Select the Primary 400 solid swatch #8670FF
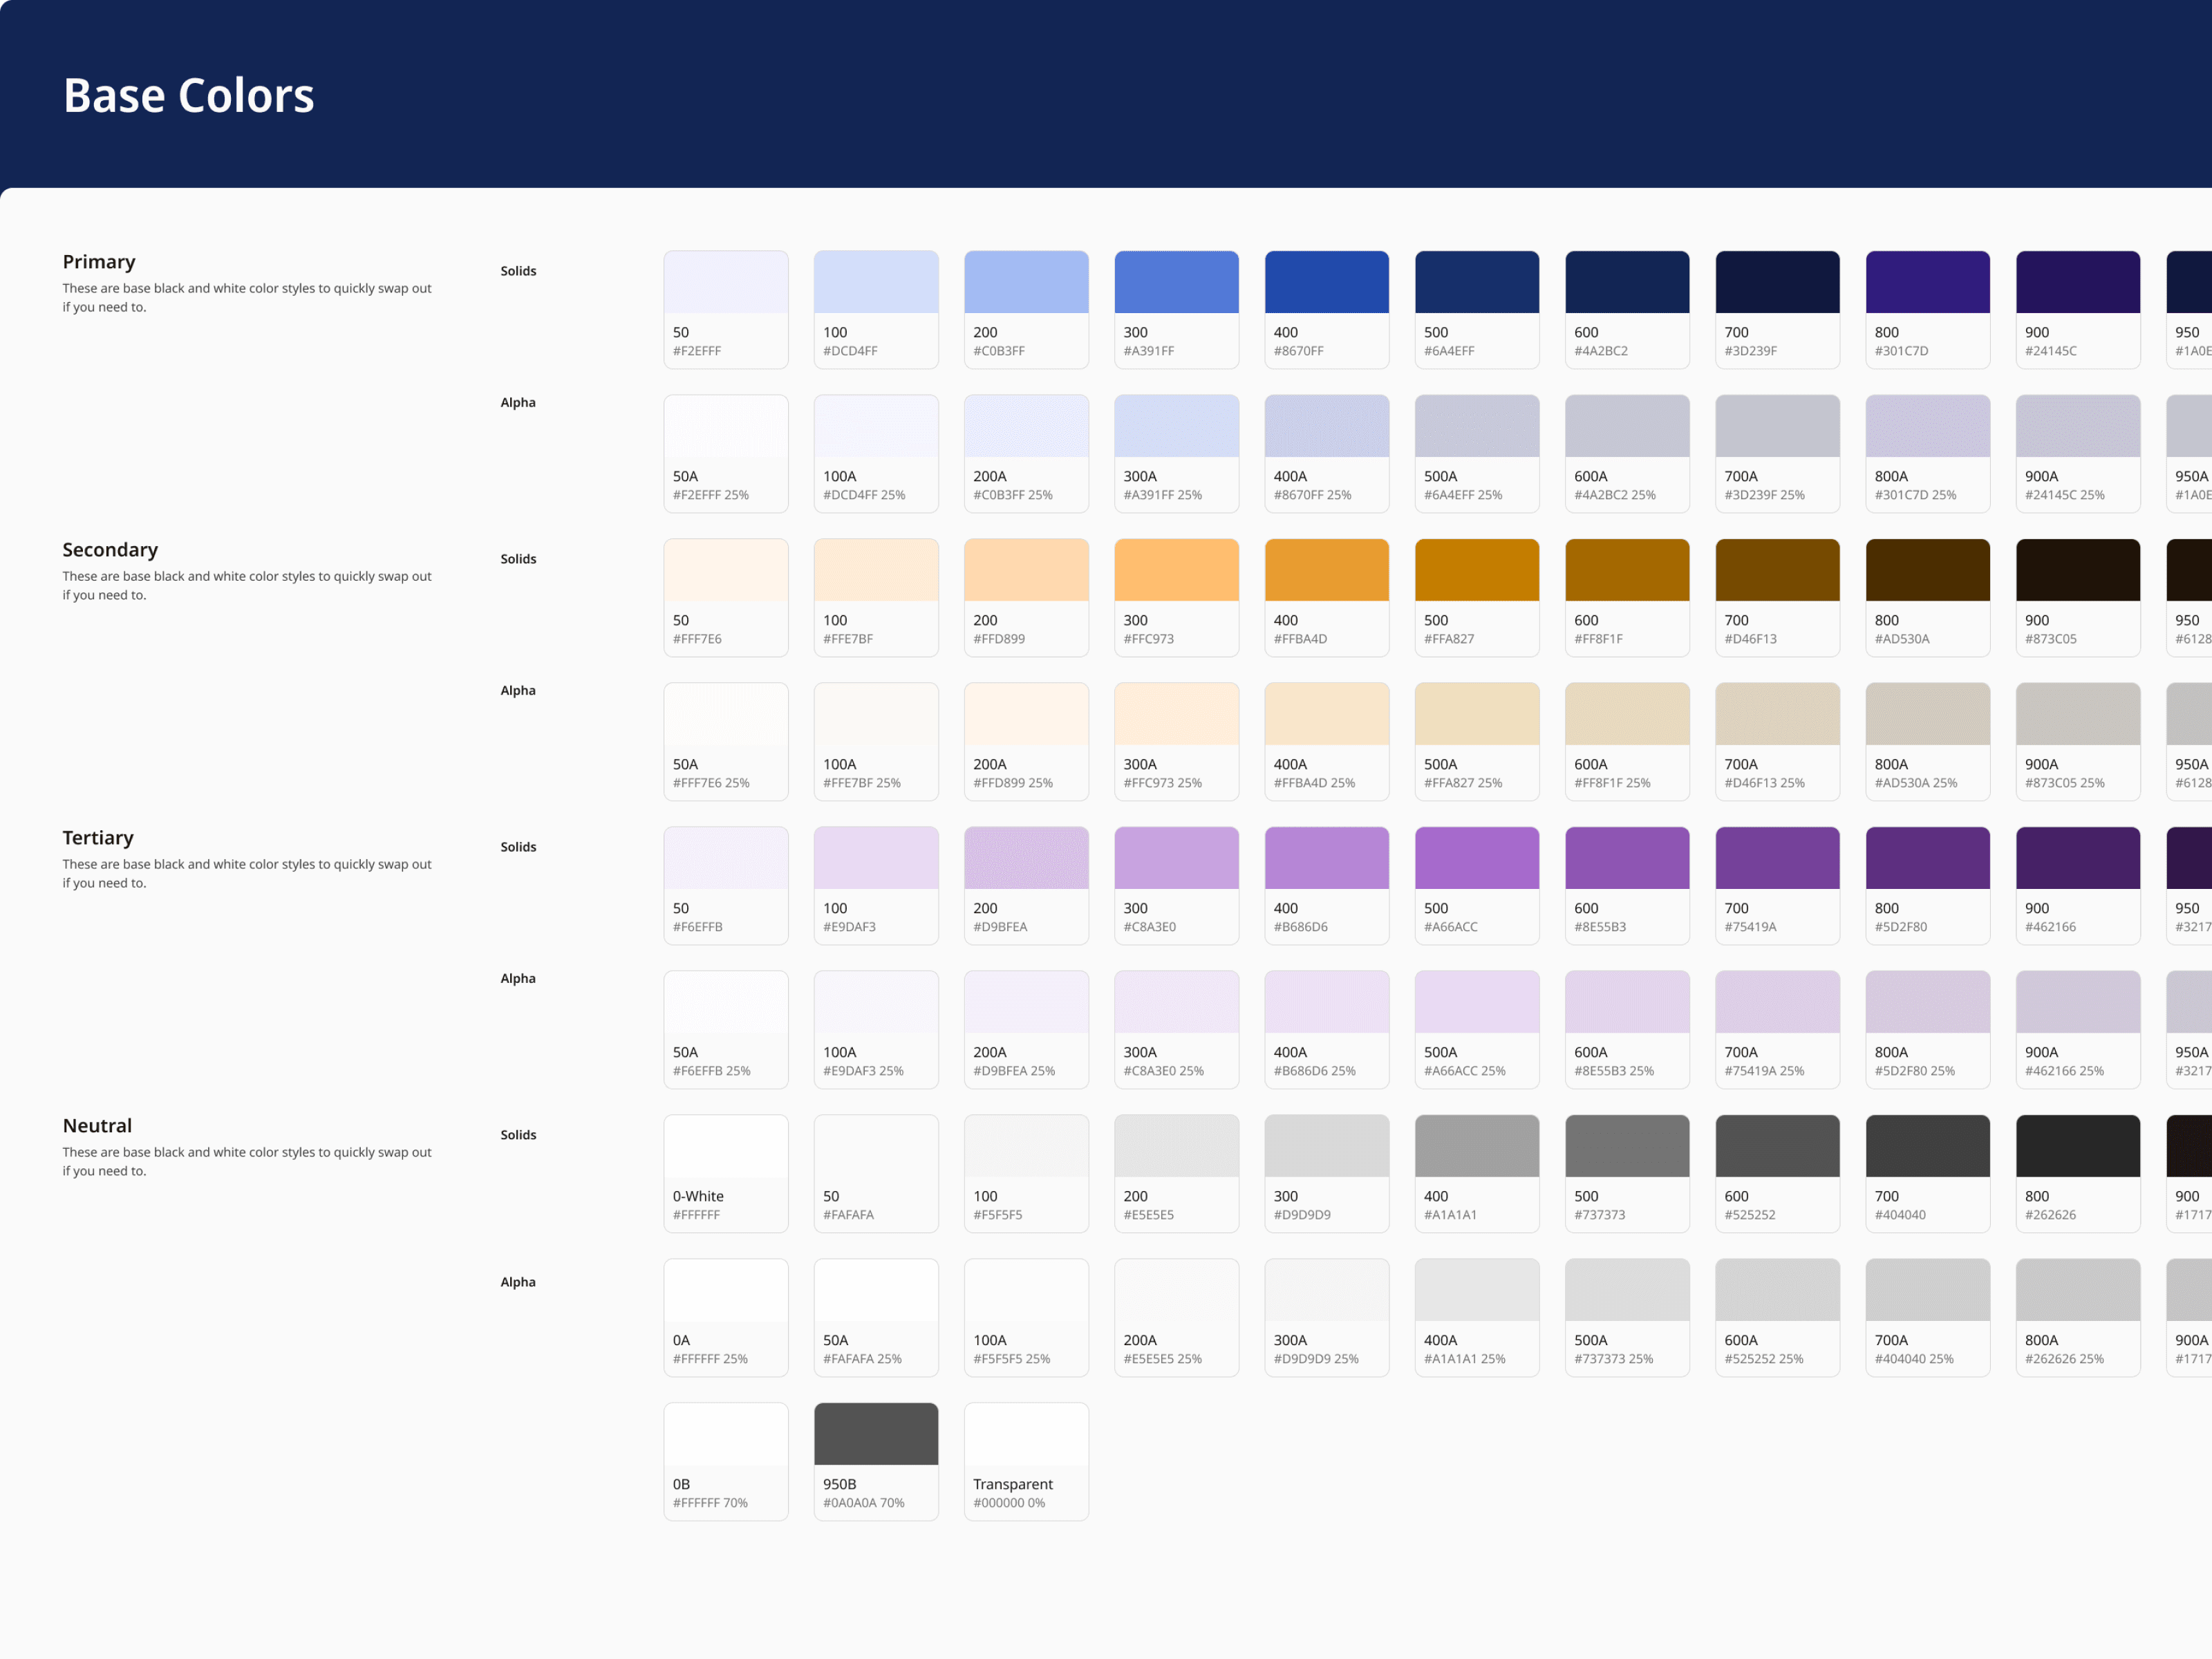Image resolution: width=2212 pixels, height=1659 pixels. (1326, 310)
